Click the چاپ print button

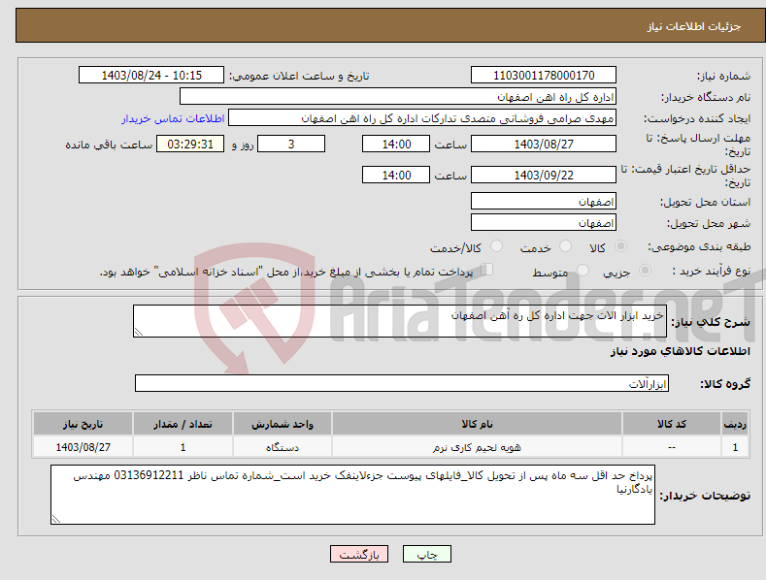tap(427, 554)
